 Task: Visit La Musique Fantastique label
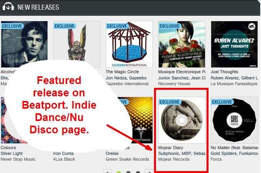(234, 84)
